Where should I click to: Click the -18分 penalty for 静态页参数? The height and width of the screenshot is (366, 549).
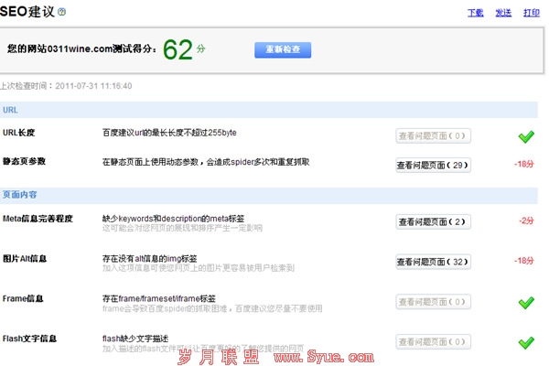point(524,166)
